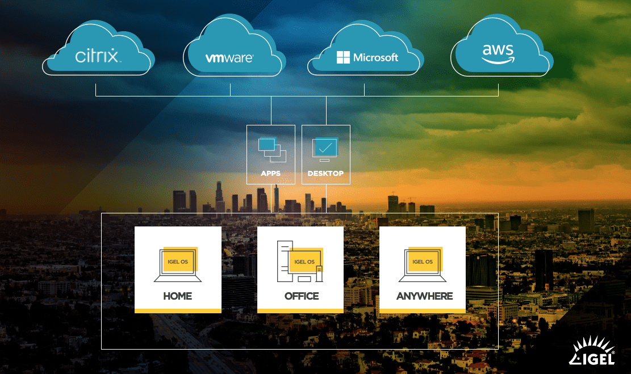Click the Citrix cloud logo

[x=98, y=56]
